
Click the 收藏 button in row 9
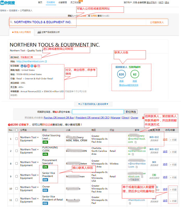tap(173, 177)
